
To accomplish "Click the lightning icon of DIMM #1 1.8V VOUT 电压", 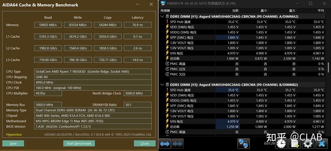I will click(167, 43).
